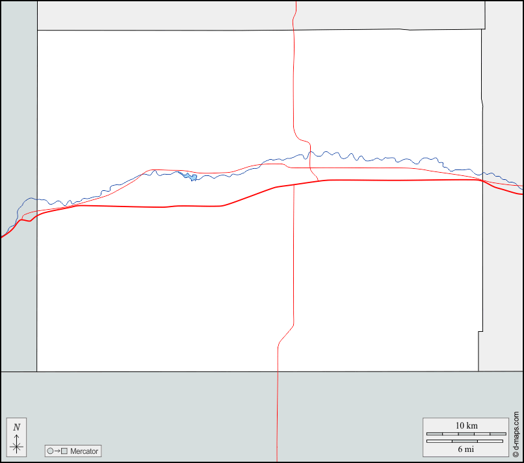Click the light gray region above the county
The height and width of the screenshot is (463, 524).
[x=163, y=16]
